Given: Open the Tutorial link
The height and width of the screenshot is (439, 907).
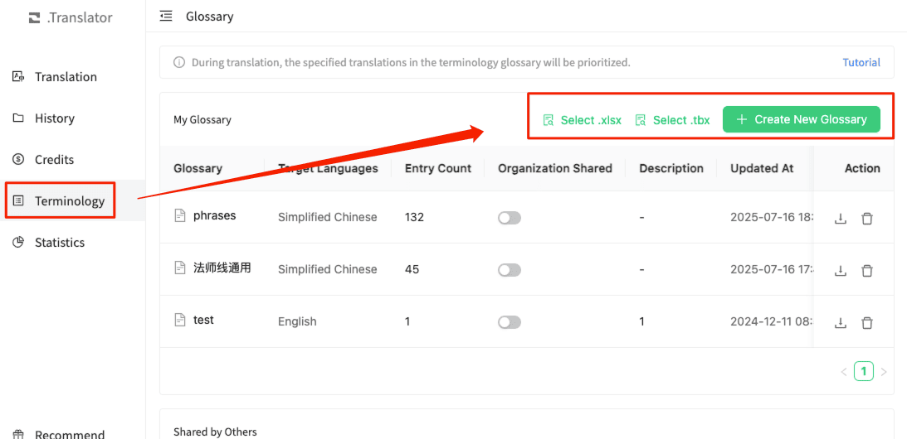Looking at the screenshot, I should 861,62.
